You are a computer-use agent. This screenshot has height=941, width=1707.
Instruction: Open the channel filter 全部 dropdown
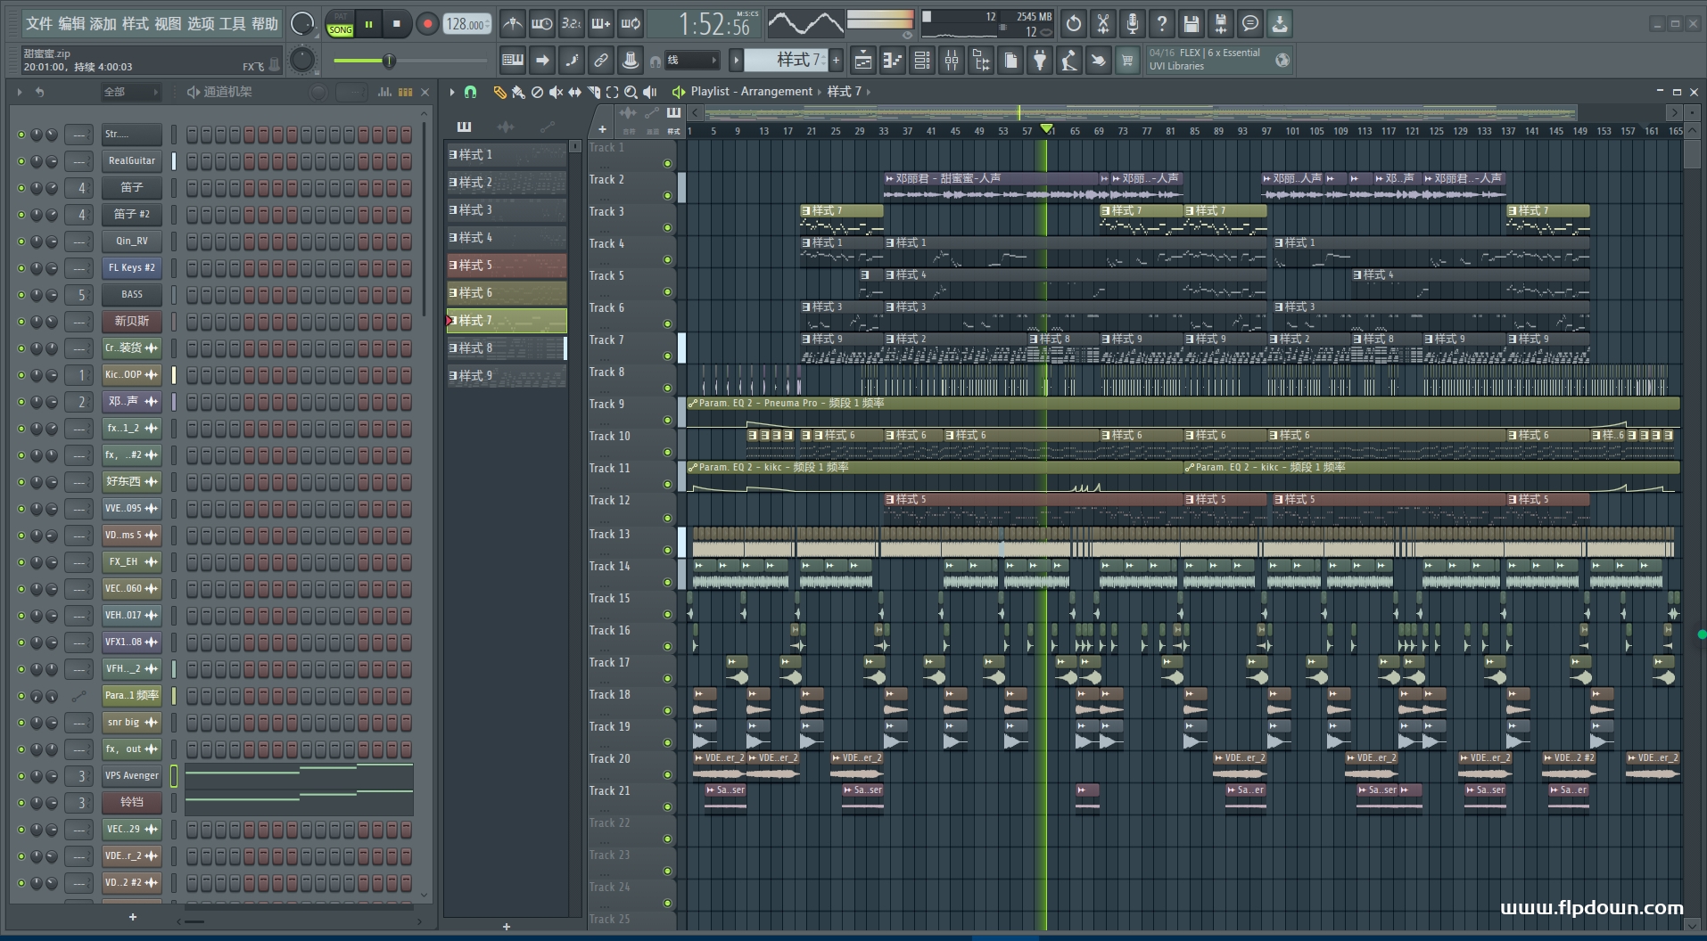click(130, 92)
